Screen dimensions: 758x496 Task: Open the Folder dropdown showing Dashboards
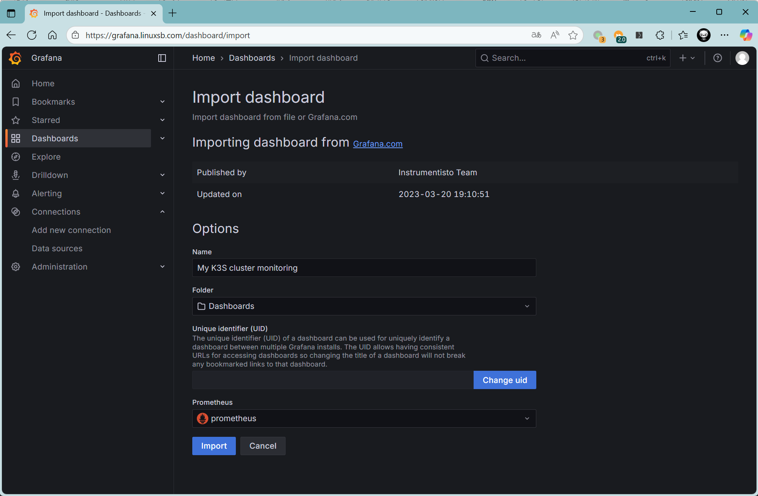[364, 306]
